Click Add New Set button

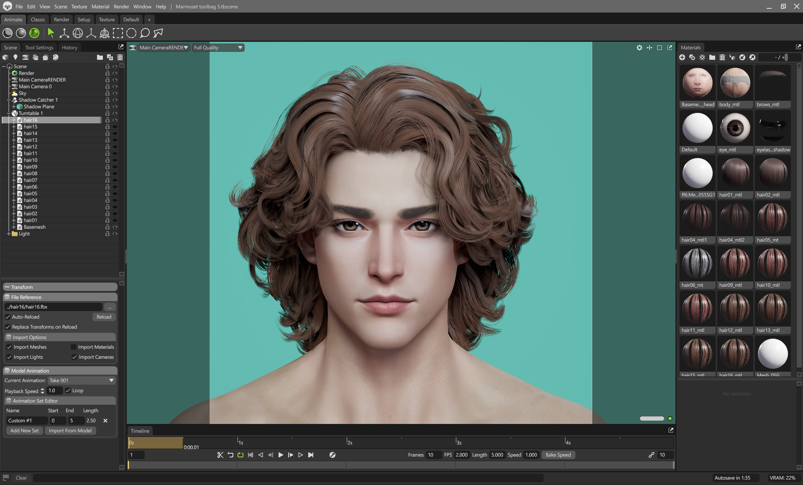25,431
